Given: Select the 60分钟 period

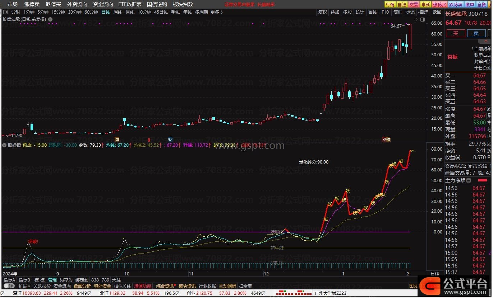Looking at the screenshot, I should coord(91,12).
